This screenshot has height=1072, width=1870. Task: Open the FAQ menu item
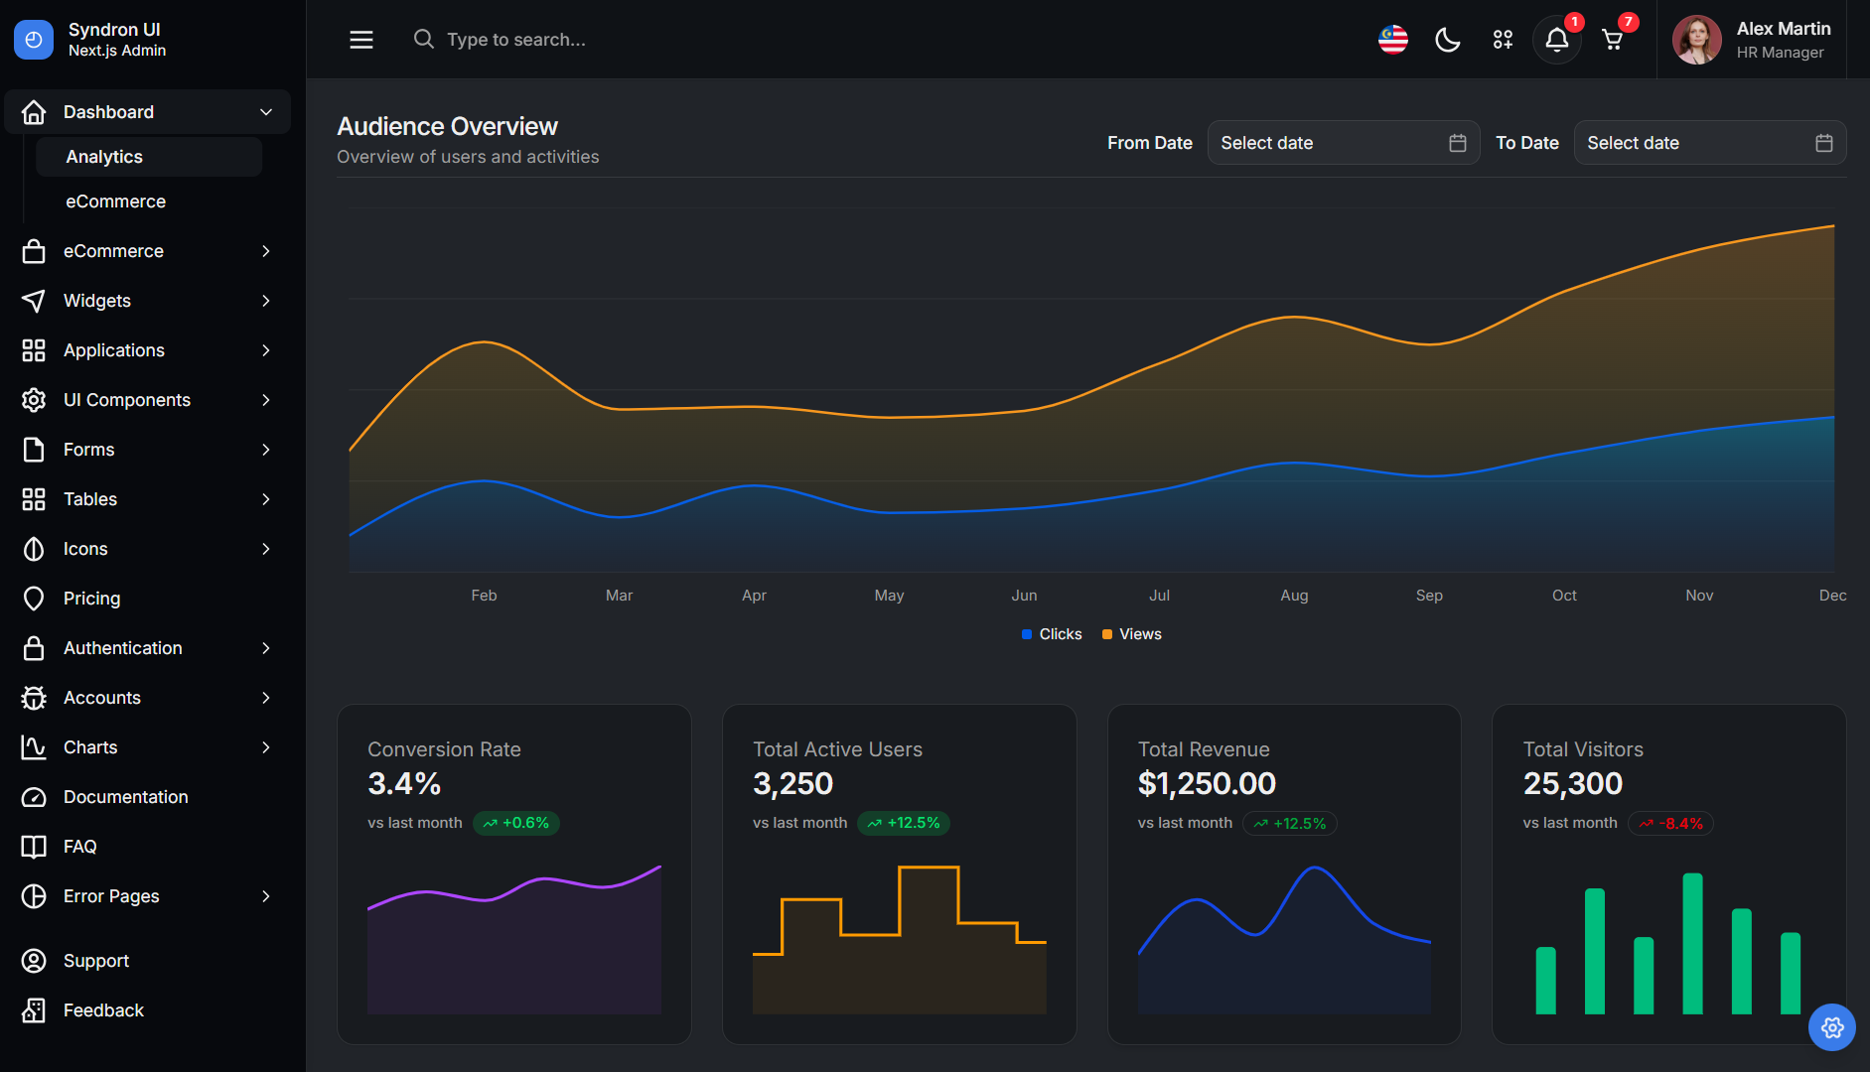coord(147,847)
